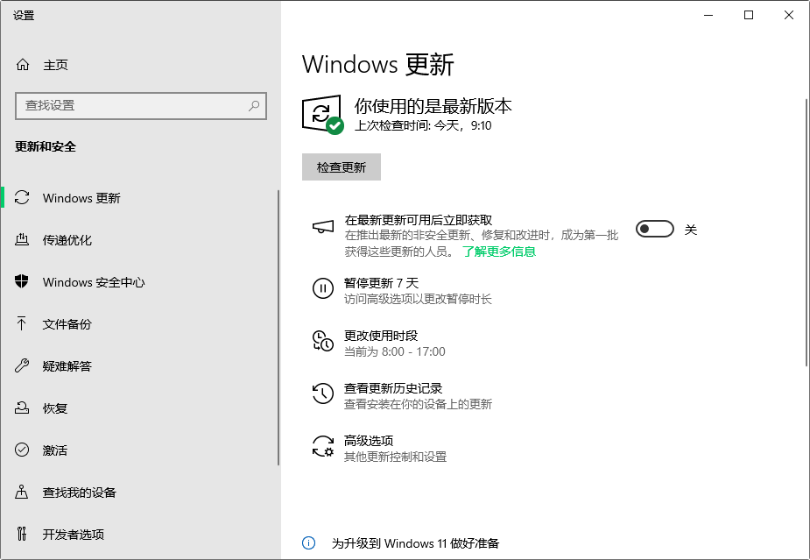The width and height of the screenshot is (810, 560).
Task: Click the home icon beside 主页
Action: 23,65
